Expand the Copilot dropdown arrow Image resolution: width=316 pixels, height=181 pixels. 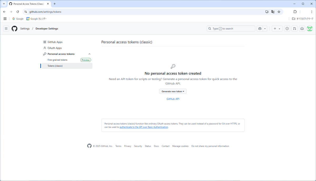pos(265,28)
